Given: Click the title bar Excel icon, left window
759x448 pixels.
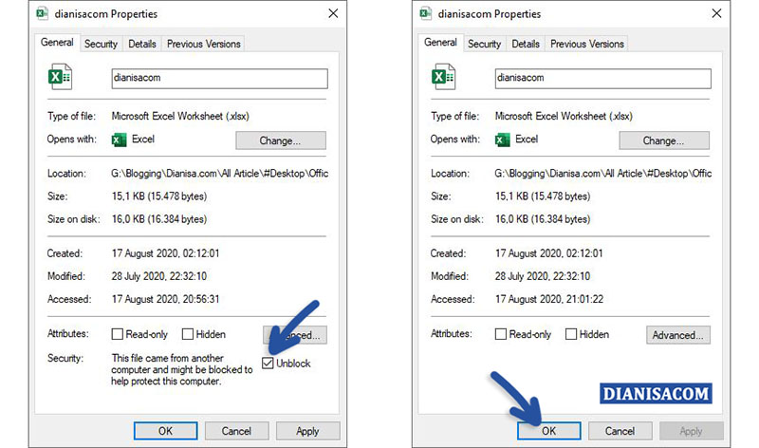Looking at the screenshot, I should click(x=44, y=14).
